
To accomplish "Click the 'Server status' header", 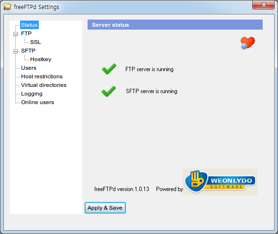I will point(175,25).
